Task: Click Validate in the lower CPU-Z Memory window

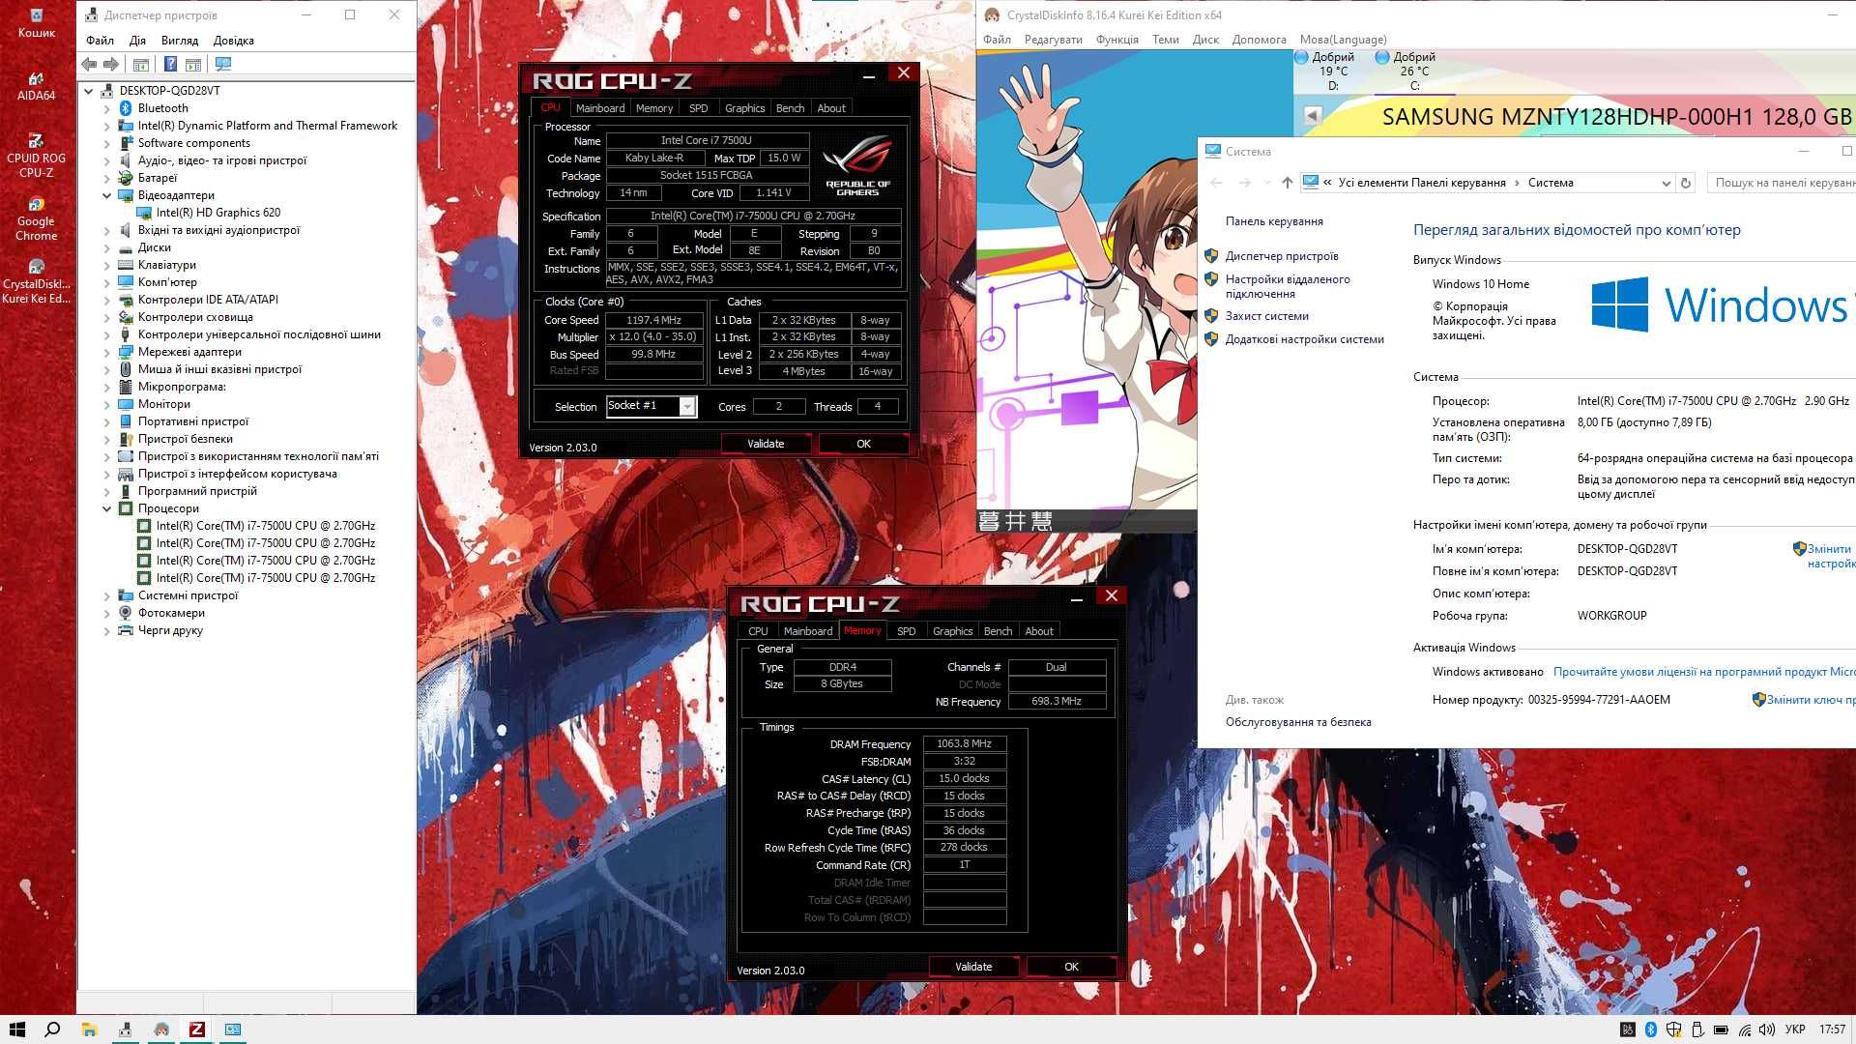Action: (x=973, y=967)
